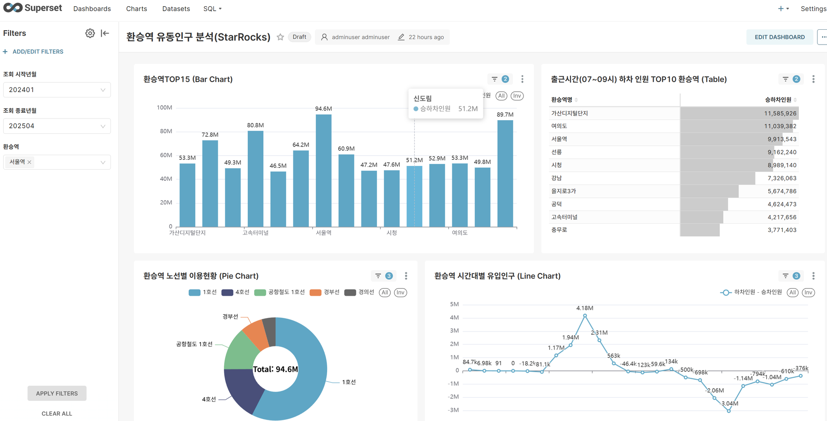The height and width of the screenshot is (421, 827).
Task: Toggle the 경부선 legend series
Action: click(x=325, y=292)
